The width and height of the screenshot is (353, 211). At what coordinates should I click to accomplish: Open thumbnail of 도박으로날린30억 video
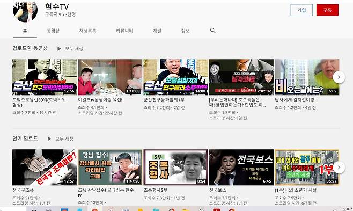pos(45,77)
